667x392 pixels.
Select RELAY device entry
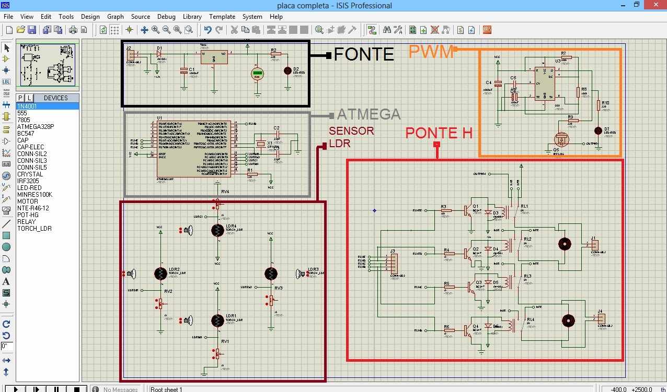[x=48, y=221]
